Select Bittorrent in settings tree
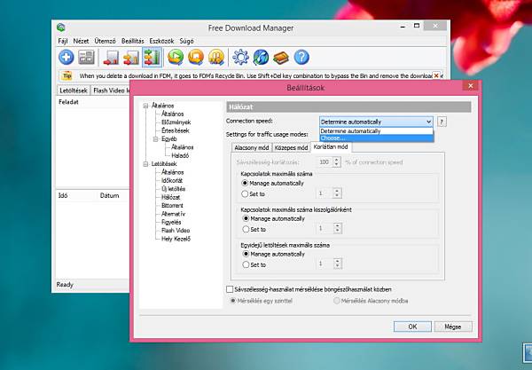 172,205
